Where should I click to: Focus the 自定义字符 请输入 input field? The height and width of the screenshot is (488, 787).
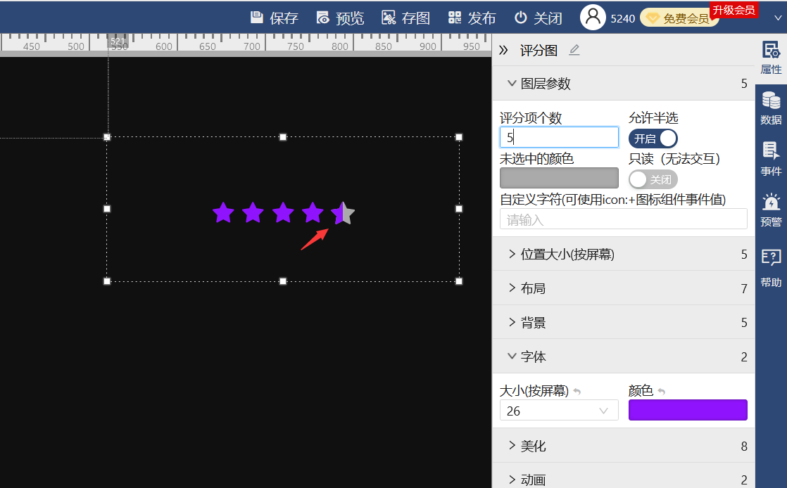click(x=624, y=219)
